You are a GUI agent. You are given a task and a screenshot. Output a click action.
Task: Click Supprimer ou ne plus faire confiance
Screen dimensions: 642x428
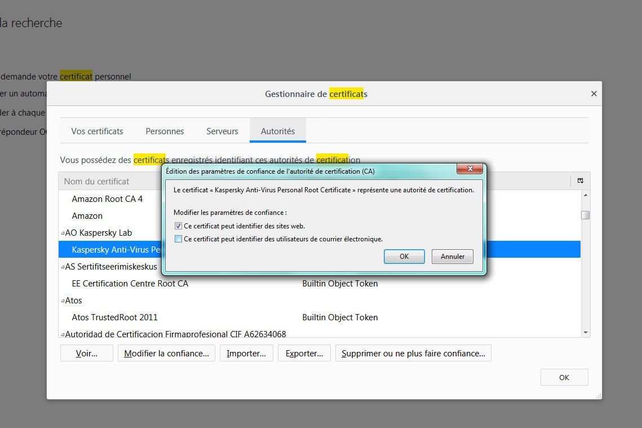click(413, 354)
